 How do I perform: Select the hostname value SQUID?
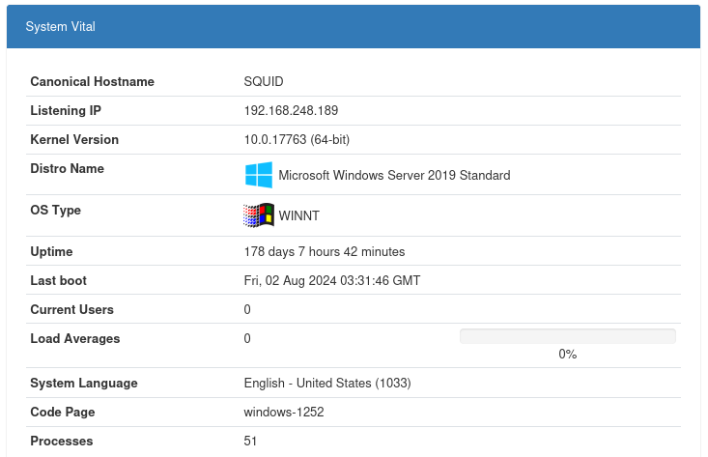click(264, 82)
